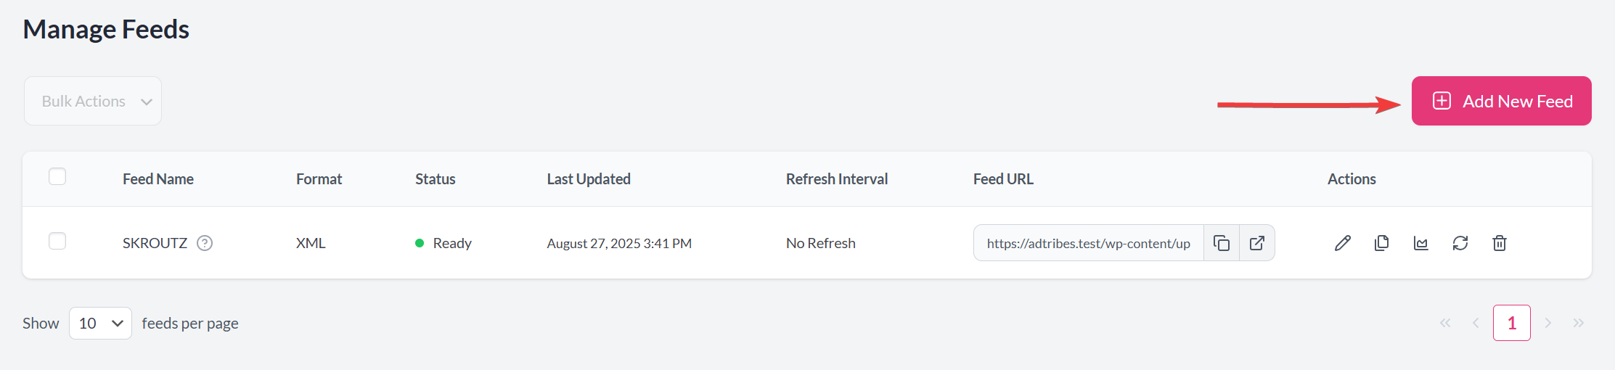
Task: Toggle the select-all feeds checkbox in header
Action: pos(57,176)
